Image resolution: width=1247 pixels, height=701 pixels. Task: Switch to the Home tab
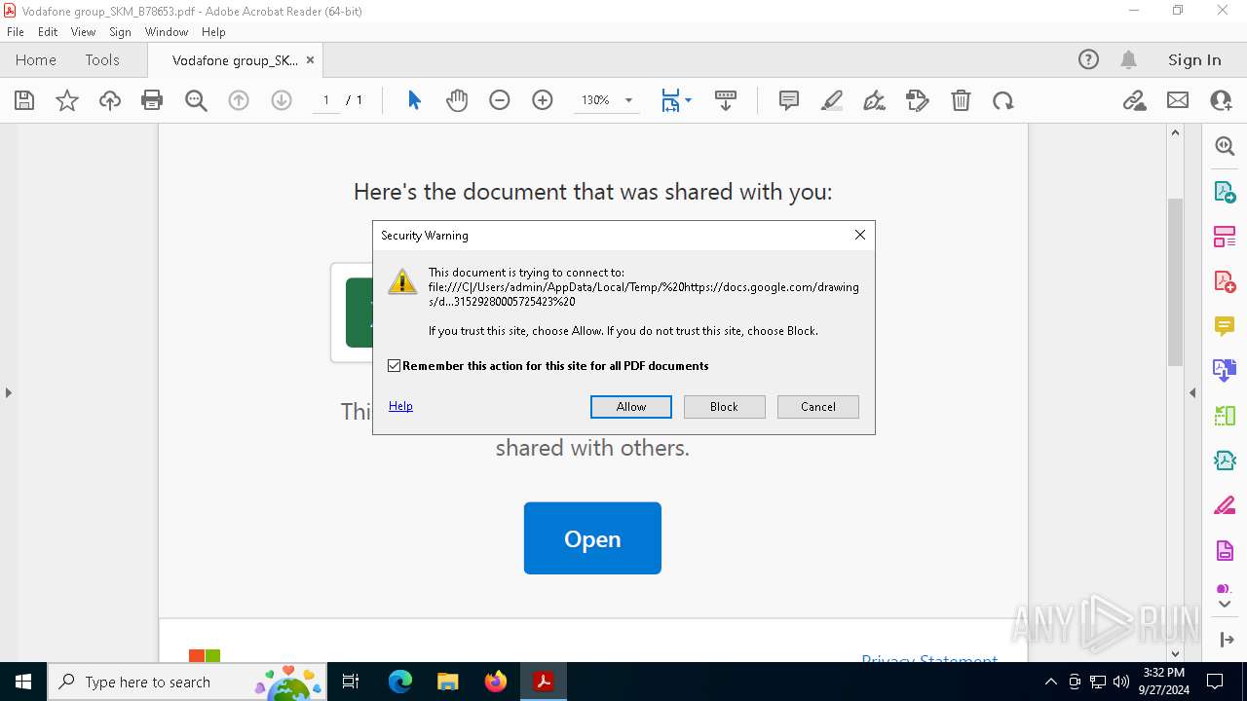(36, 59)
